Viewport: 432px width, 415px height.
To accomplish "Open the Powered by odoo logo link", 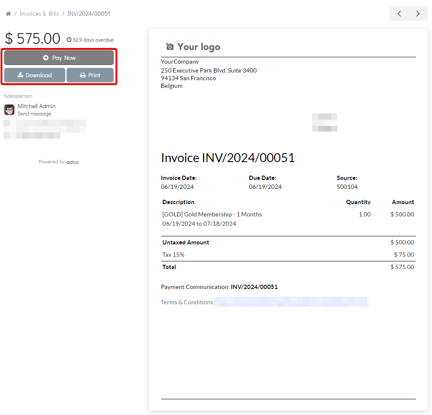I will pyautogui.click(x=72, y=162).
